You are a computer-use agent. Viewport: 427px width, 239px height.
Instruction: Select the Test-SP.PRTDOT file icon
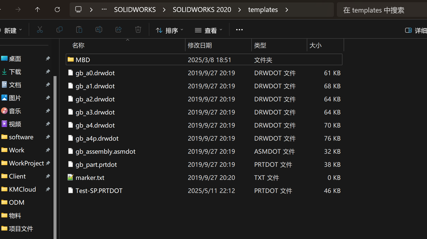point(70,190)
